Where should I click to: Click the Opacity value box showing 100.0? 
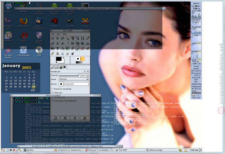(x=83, y=75)
